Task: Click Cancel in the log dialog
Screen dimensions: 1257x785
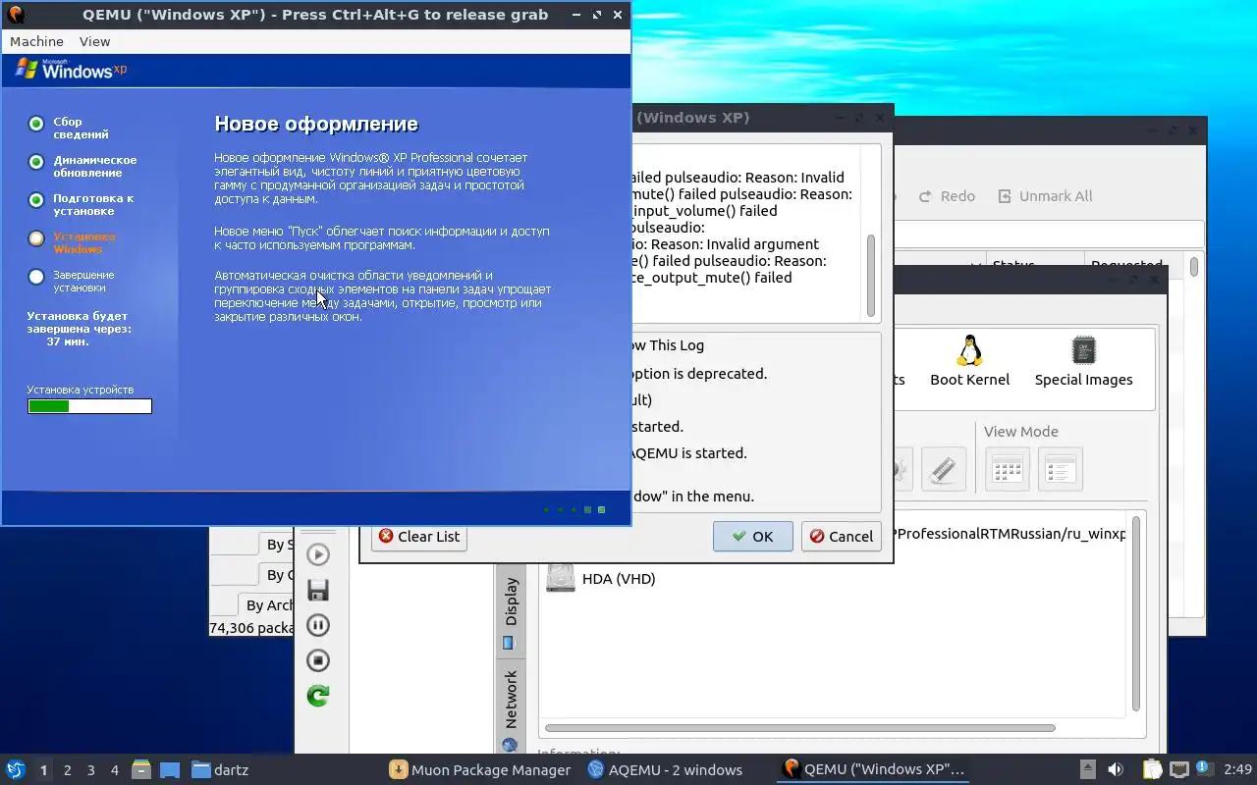Action: pyautogui.click(x=841, y=536)
